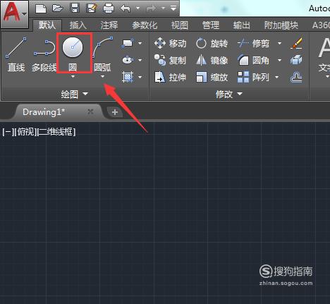Add a new drawing tab with plus button

click(x=115, y=112)
